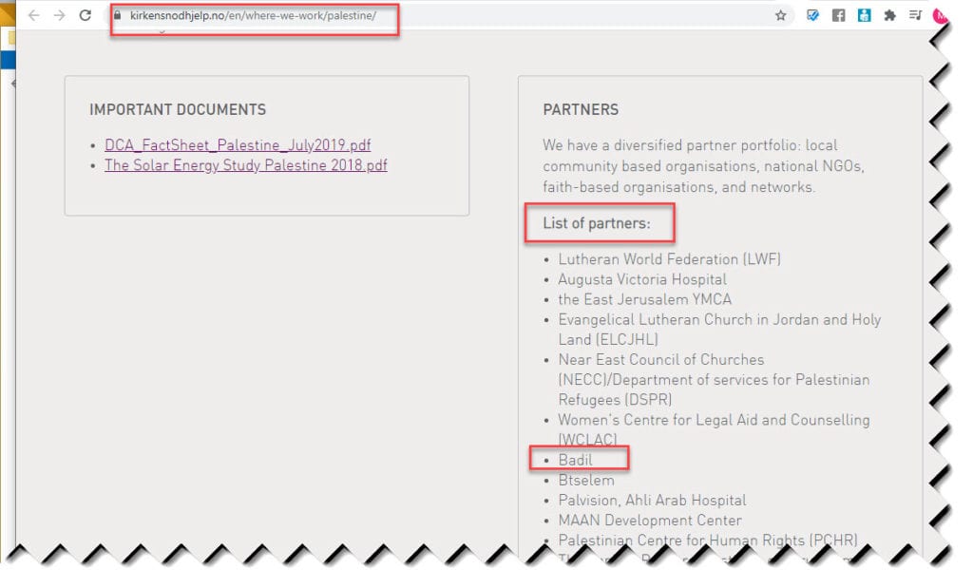973x588 pixels.
Task: Open the Extensions puzzle piece menu
Action: [x=889, y=15]
